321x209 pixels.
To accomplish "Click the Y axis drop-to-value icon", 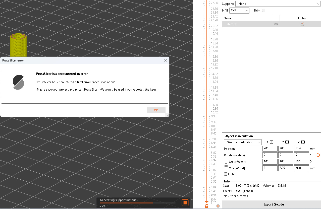I will click(x=287, y=142).
